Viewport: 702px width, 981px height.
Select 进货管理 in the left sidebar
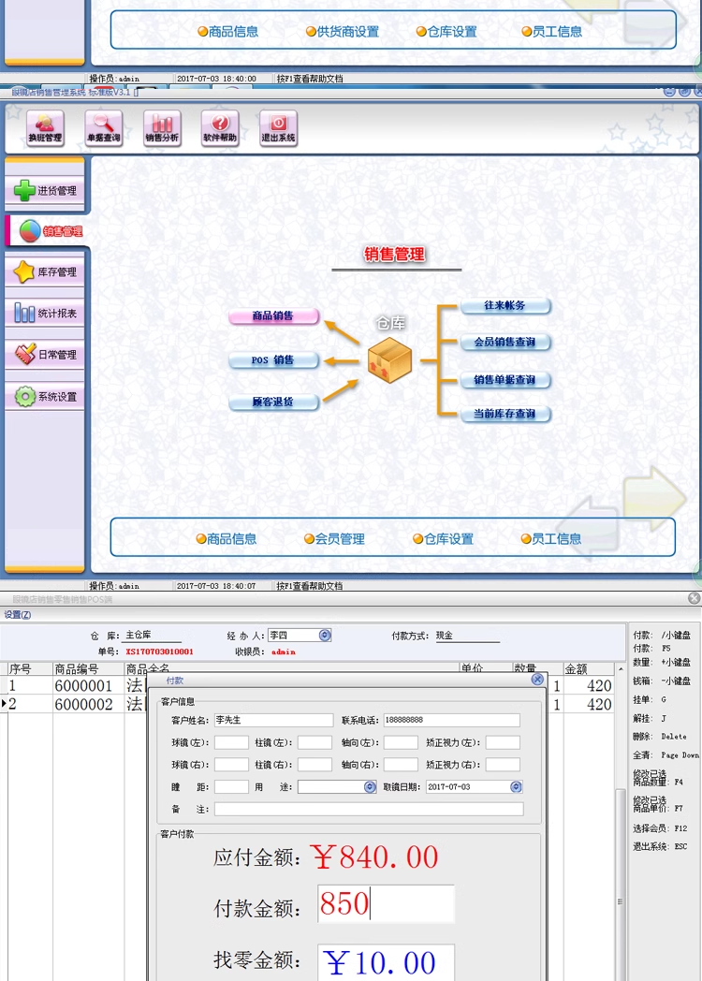pyautogui.click(x=45, y=190)
